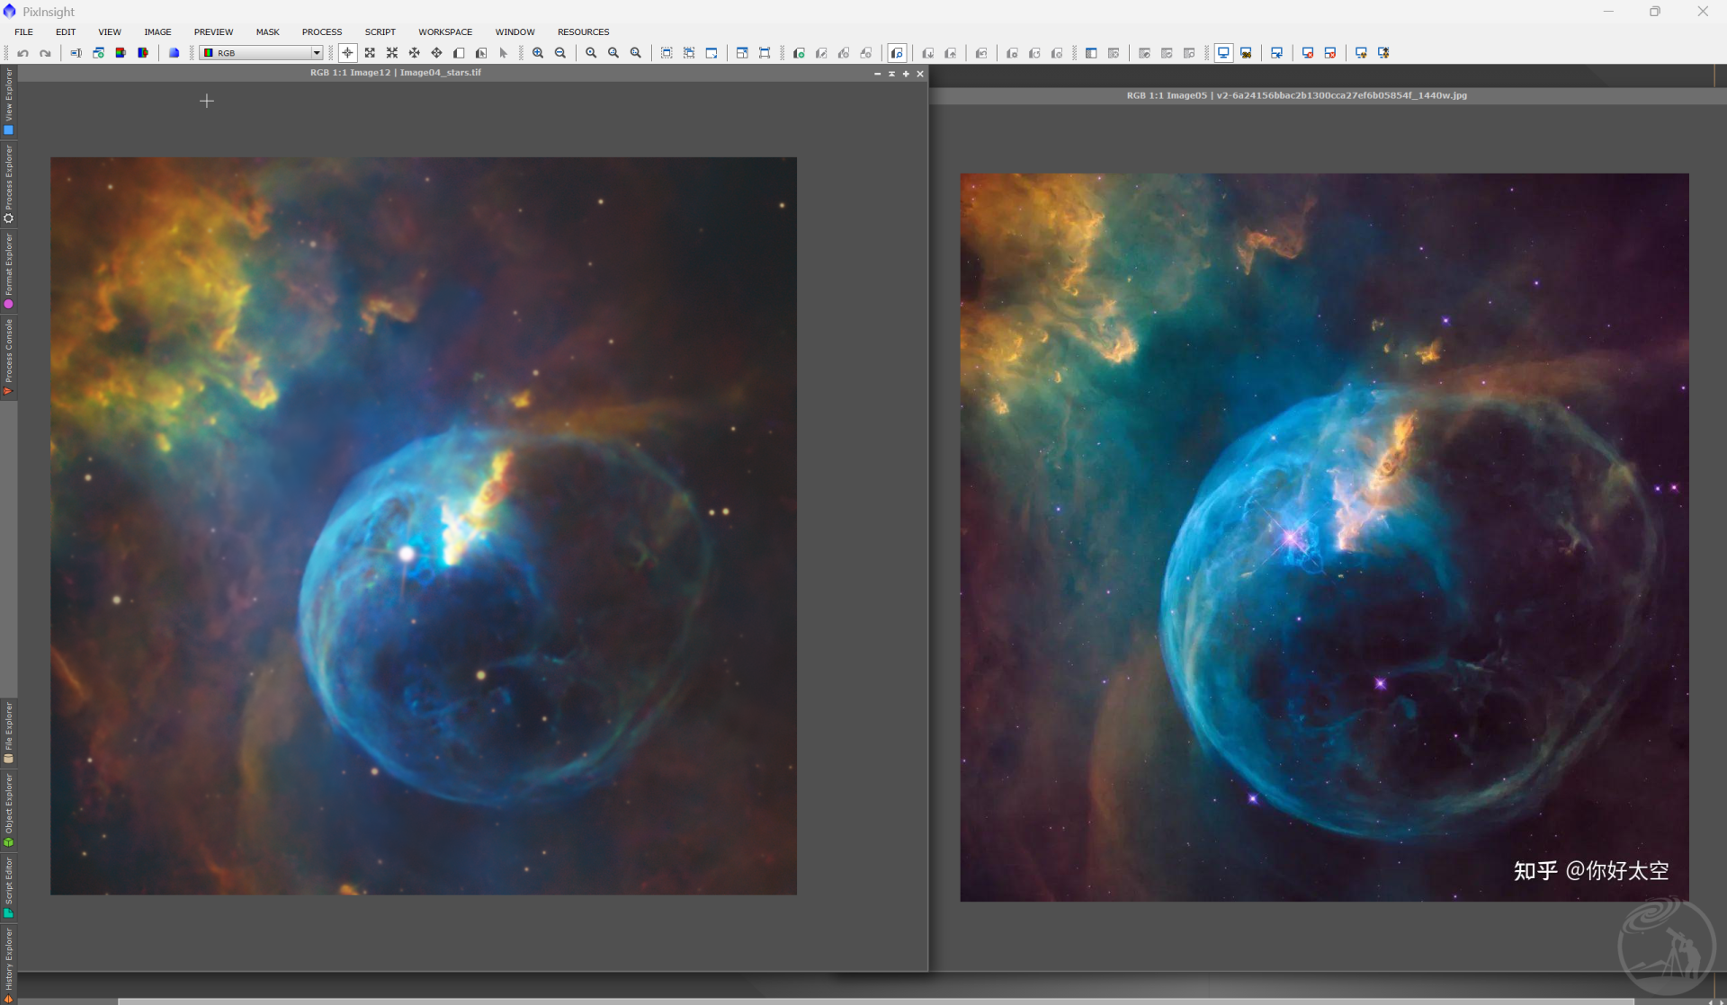1727x1005 pixels.
Task: Select the Zoom Out magnifier tool
Action: 560,53
